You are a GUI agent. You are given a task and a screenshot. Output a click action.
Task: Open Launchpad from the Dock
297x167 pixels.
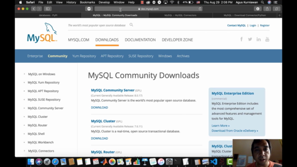pos(47,162)
